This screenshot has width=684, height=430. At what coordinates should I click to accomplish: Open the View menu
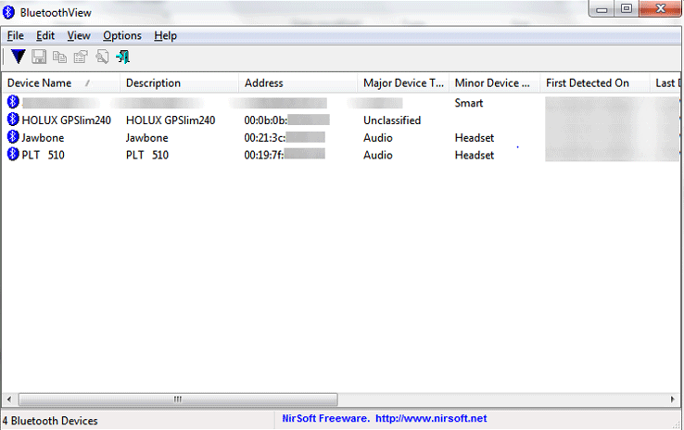coord(79,35)
